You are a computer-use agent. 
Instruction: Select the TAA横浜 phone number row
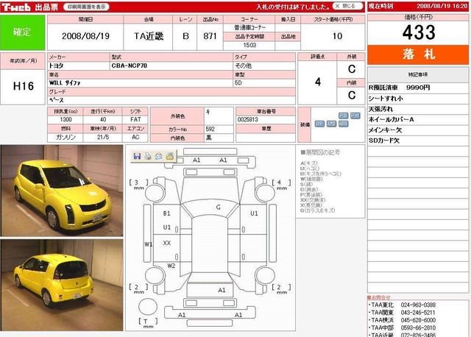click(x=402, y=321)
